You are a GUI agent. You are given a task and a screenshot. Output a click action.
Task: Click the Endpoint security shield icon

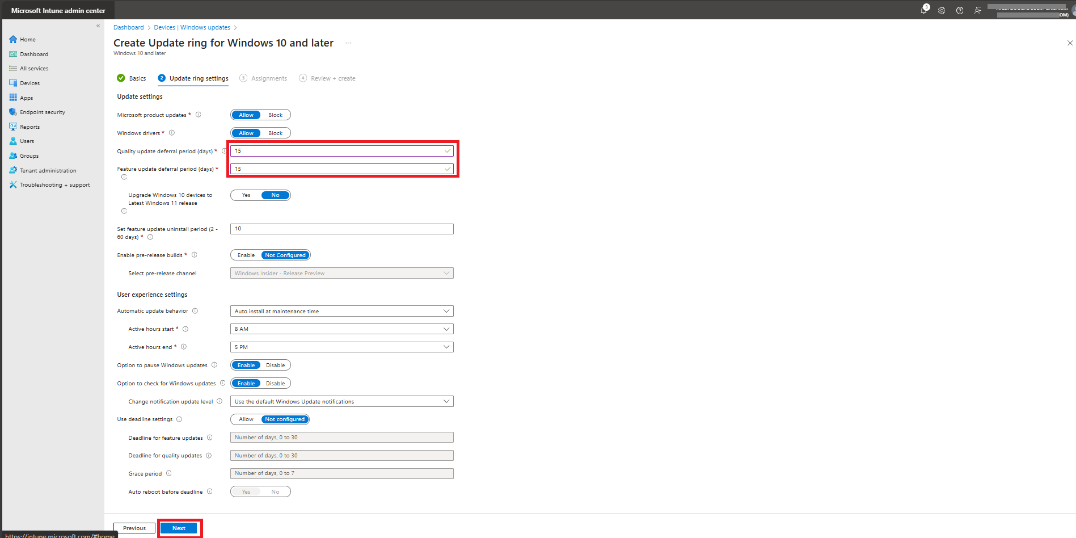[x=13, y=112]
